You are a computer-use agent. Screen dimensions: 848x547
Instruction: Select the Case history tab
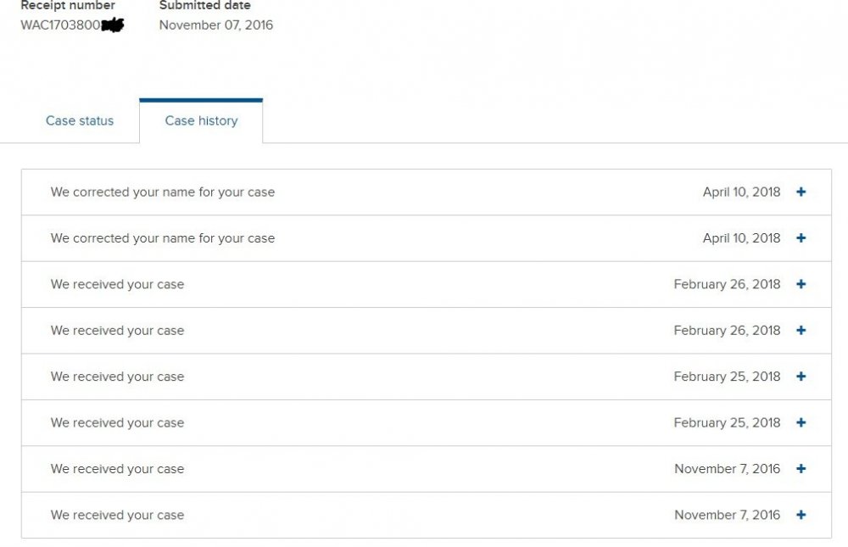(201, 120)
